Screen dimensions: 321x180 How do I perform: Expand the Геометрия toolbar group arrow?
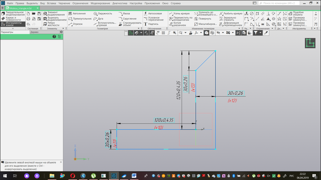(138, 28)
